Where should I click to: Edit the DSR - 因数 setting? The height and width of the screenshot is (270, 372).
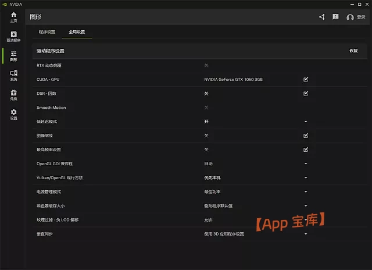306,93
